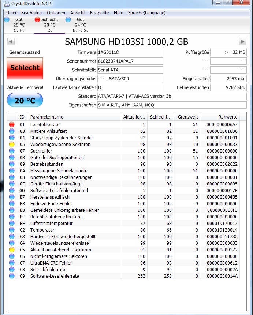Click blue status icon of Suchfehler row
This screenshot has width=253, height=315.
point(12,151)
